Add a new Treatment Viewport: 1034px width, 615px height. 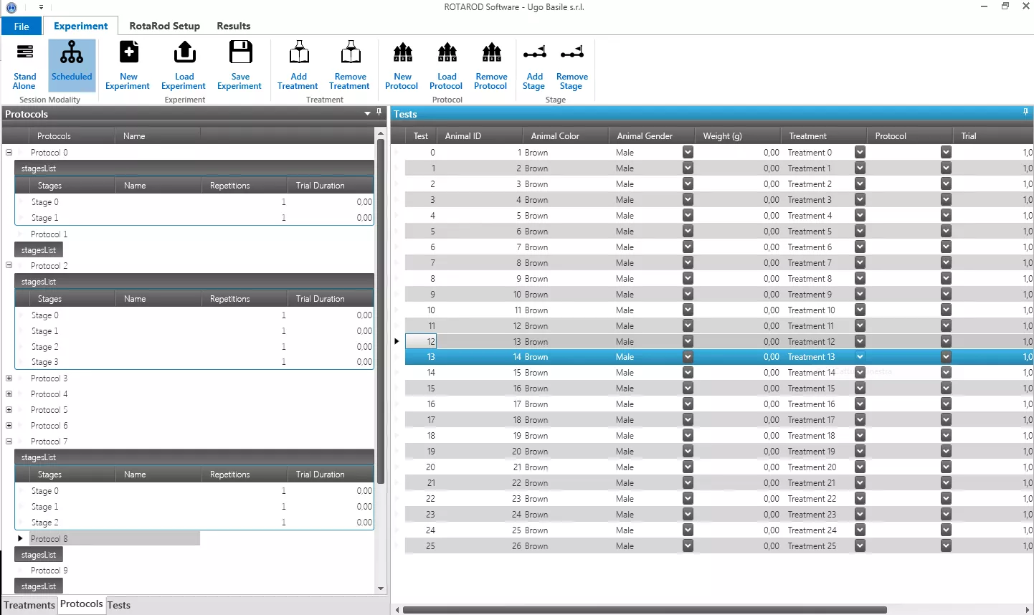(x=298, y=65)
